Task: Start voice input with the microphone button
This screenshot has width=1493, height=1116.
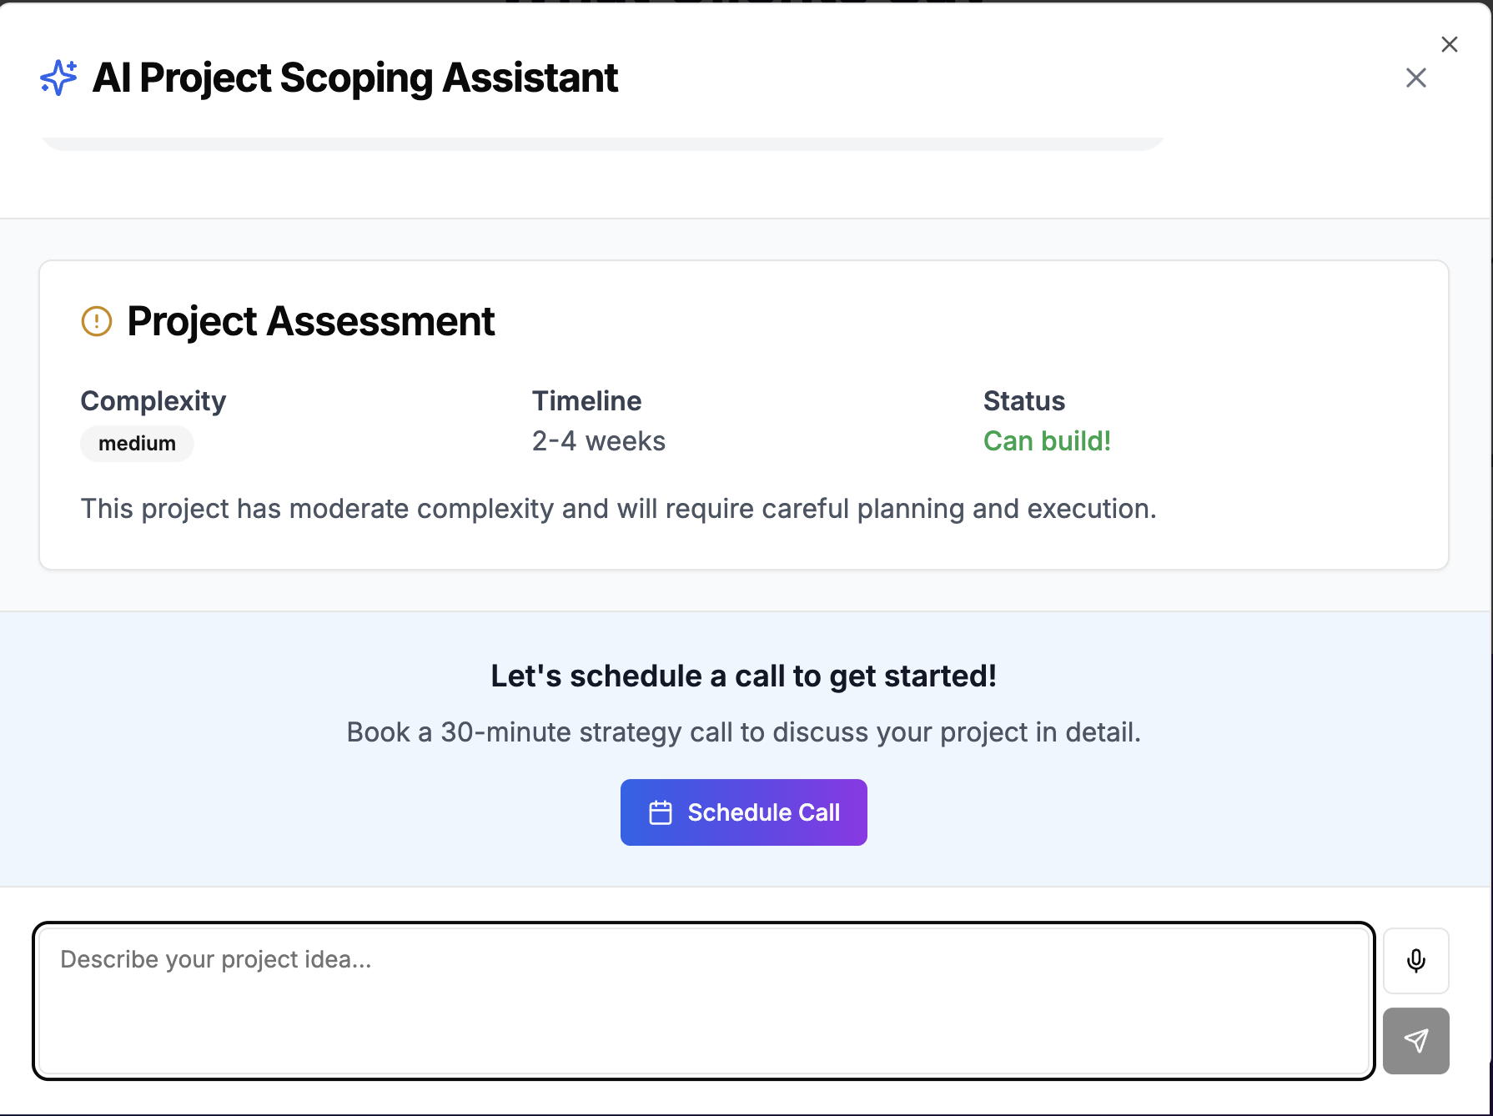Action: point(1415,961)
